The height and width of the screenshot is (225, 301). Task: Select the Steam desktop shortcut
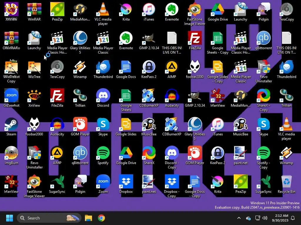pos(11,127)
